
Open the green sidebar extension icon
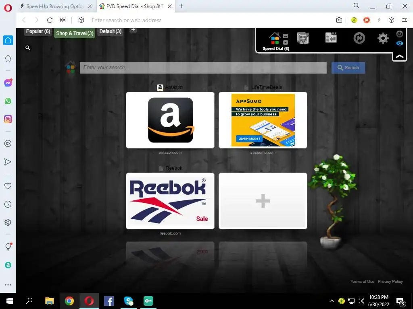coord(8,265)
